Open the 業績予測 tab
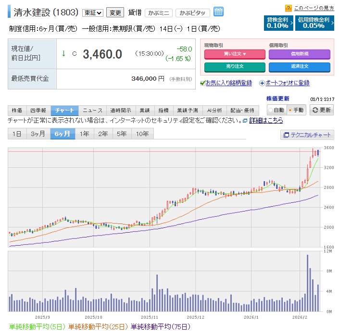The width and height of the screenshot is (339, 336). 188,111
